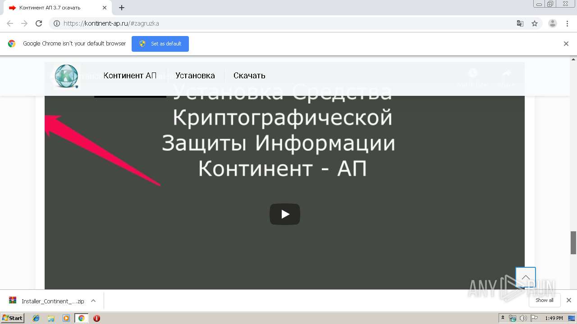Reload the current page
Image resolution: width=577 pixels, height=324 pixels.
pos(39,23)
